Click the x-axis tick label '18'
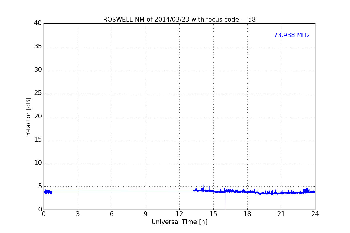The image size is (350, 233). click(247, 214)
